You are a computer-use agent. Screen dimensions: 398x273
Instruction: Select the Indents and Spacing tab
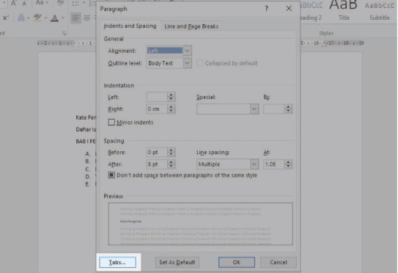[130, 26]
